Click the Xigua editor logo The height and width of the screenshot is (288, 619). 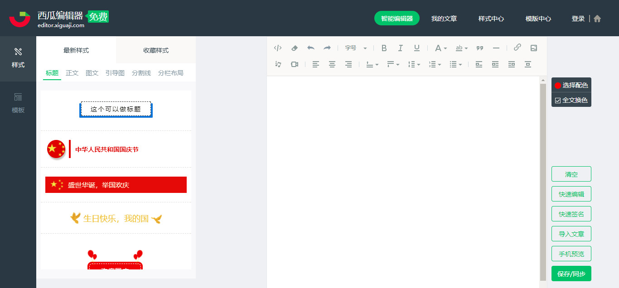tap(59, 19)
